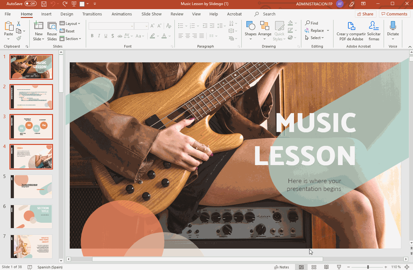Screen dimensions: 413x270
Task: Start Slide Show from status bar
Action: point(339,267)
